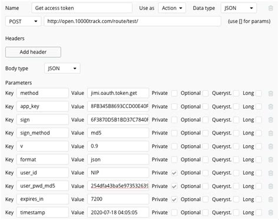
Task: Toggle Private checkbox for method
Action: 174,93
